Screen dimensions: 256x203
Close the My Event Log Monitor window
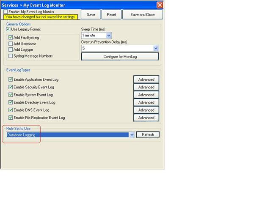coord(160,5)
